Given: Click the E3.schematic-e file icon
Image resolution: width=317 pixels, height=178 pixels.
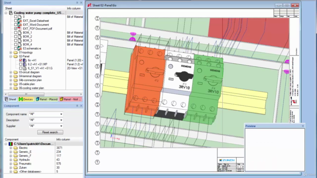Looking at the screenshot, I should [20, 48].
